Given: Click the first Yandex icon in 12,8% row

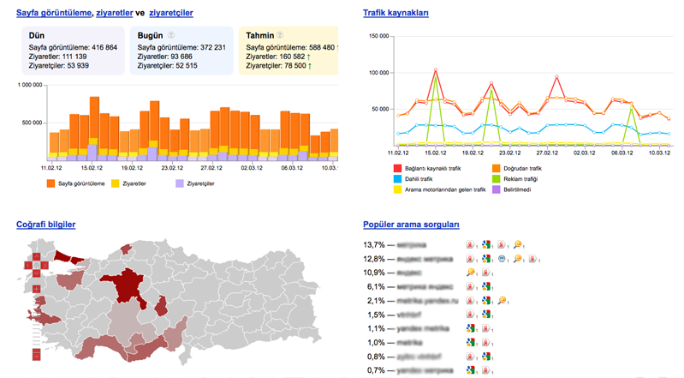Looking at the screenshot, I should coord(470,259).
